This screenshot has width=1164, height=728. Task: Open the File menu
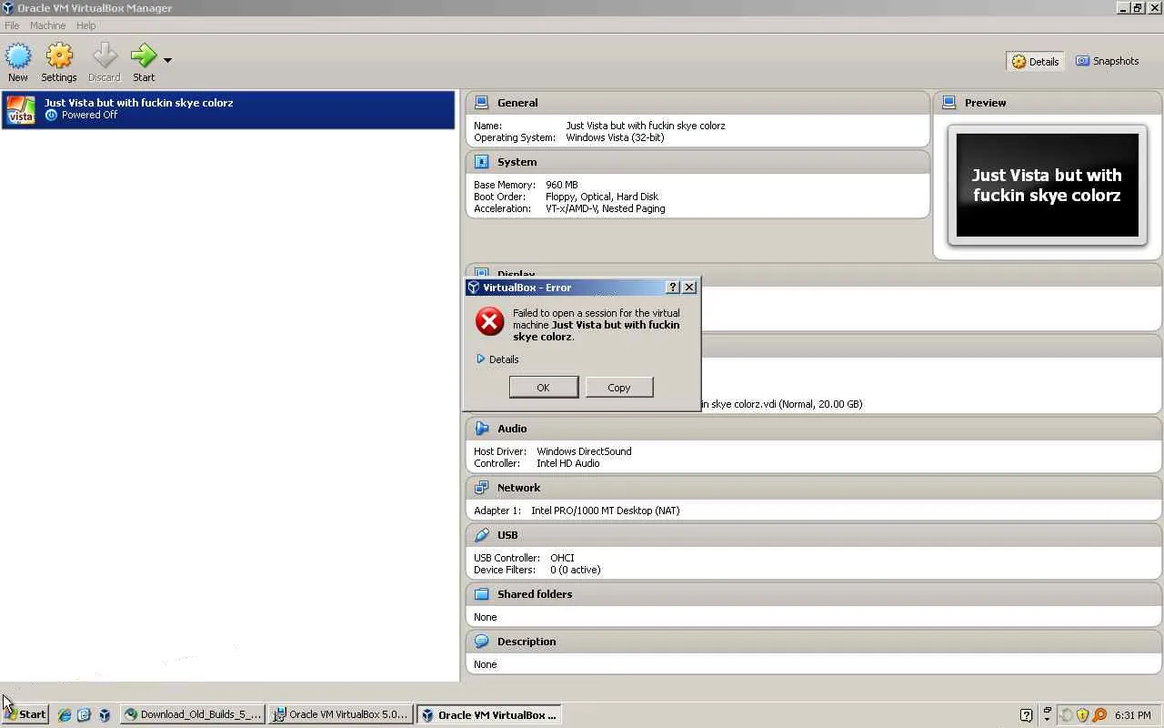point(12,25)
